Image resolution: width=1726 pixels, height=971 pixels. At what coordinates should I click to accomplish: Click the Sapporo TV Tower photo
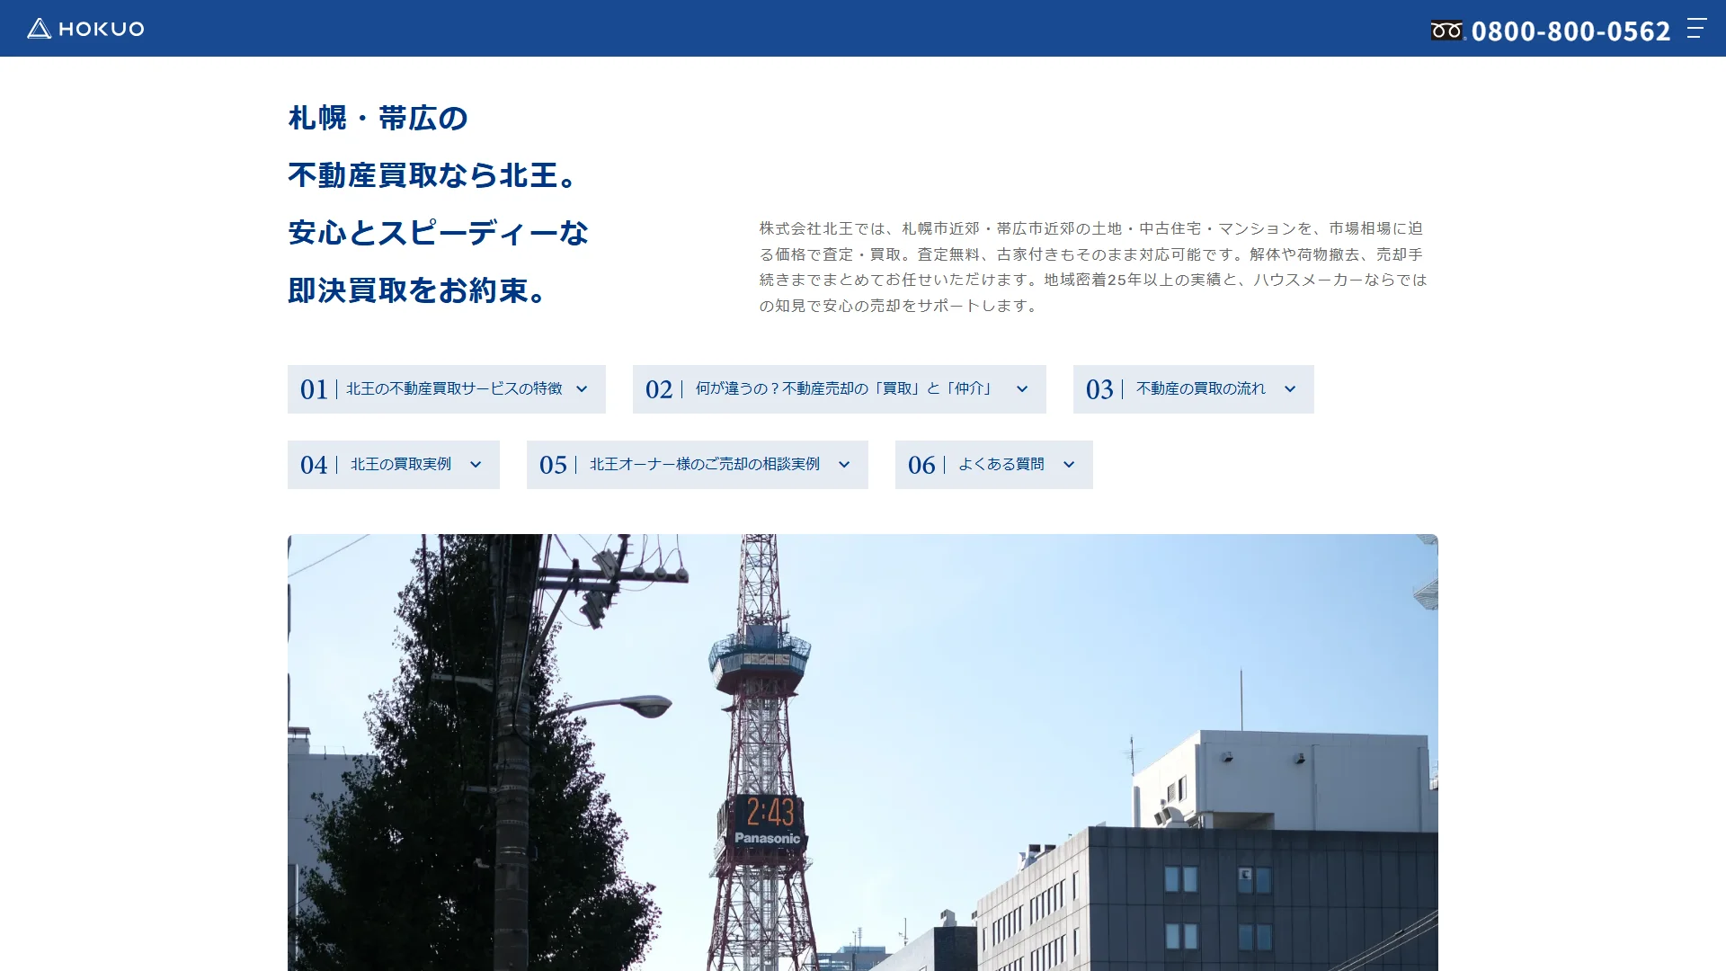(x=863, y=753)
